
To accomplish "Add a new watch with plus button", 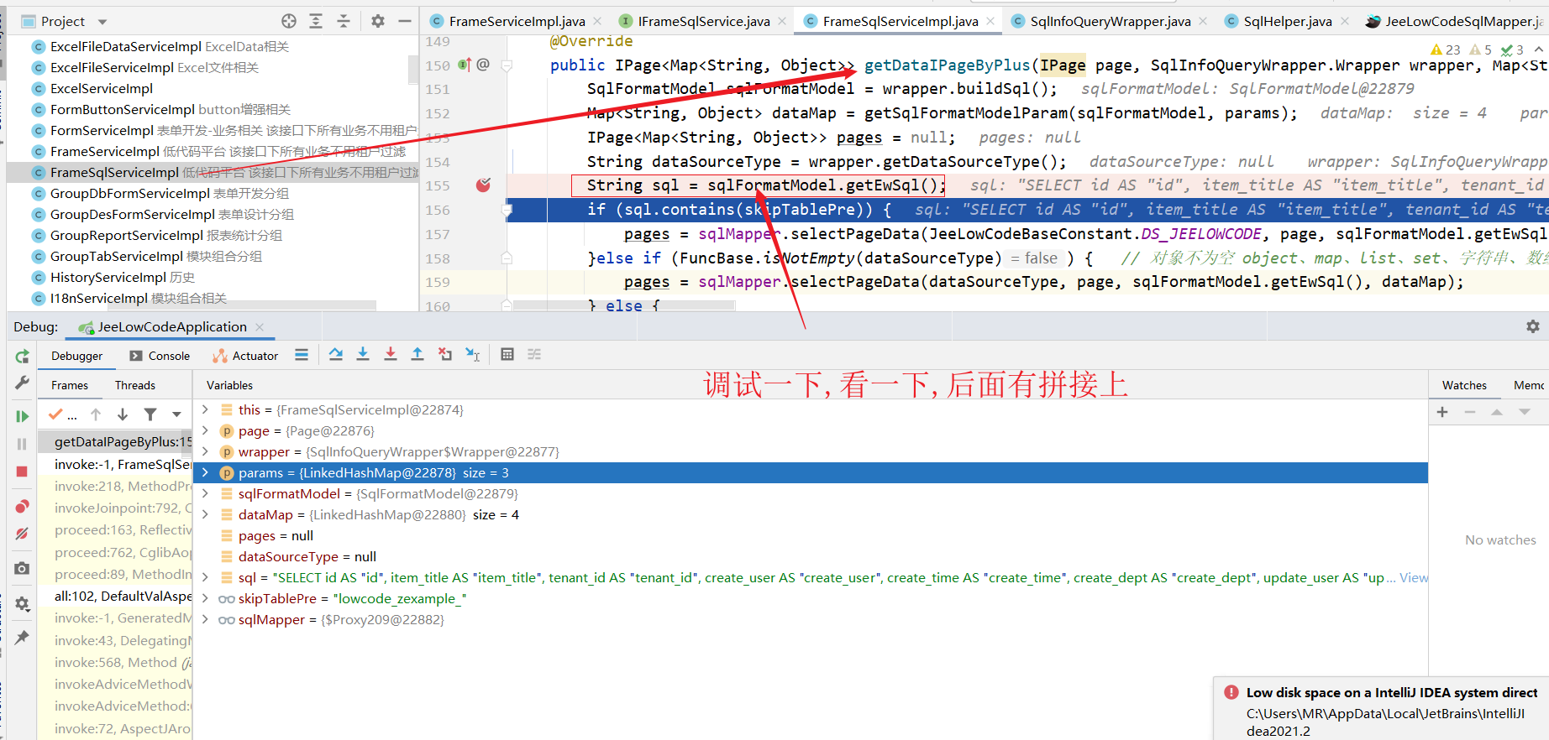I will pyautogui.click(x=1442, y=412).
